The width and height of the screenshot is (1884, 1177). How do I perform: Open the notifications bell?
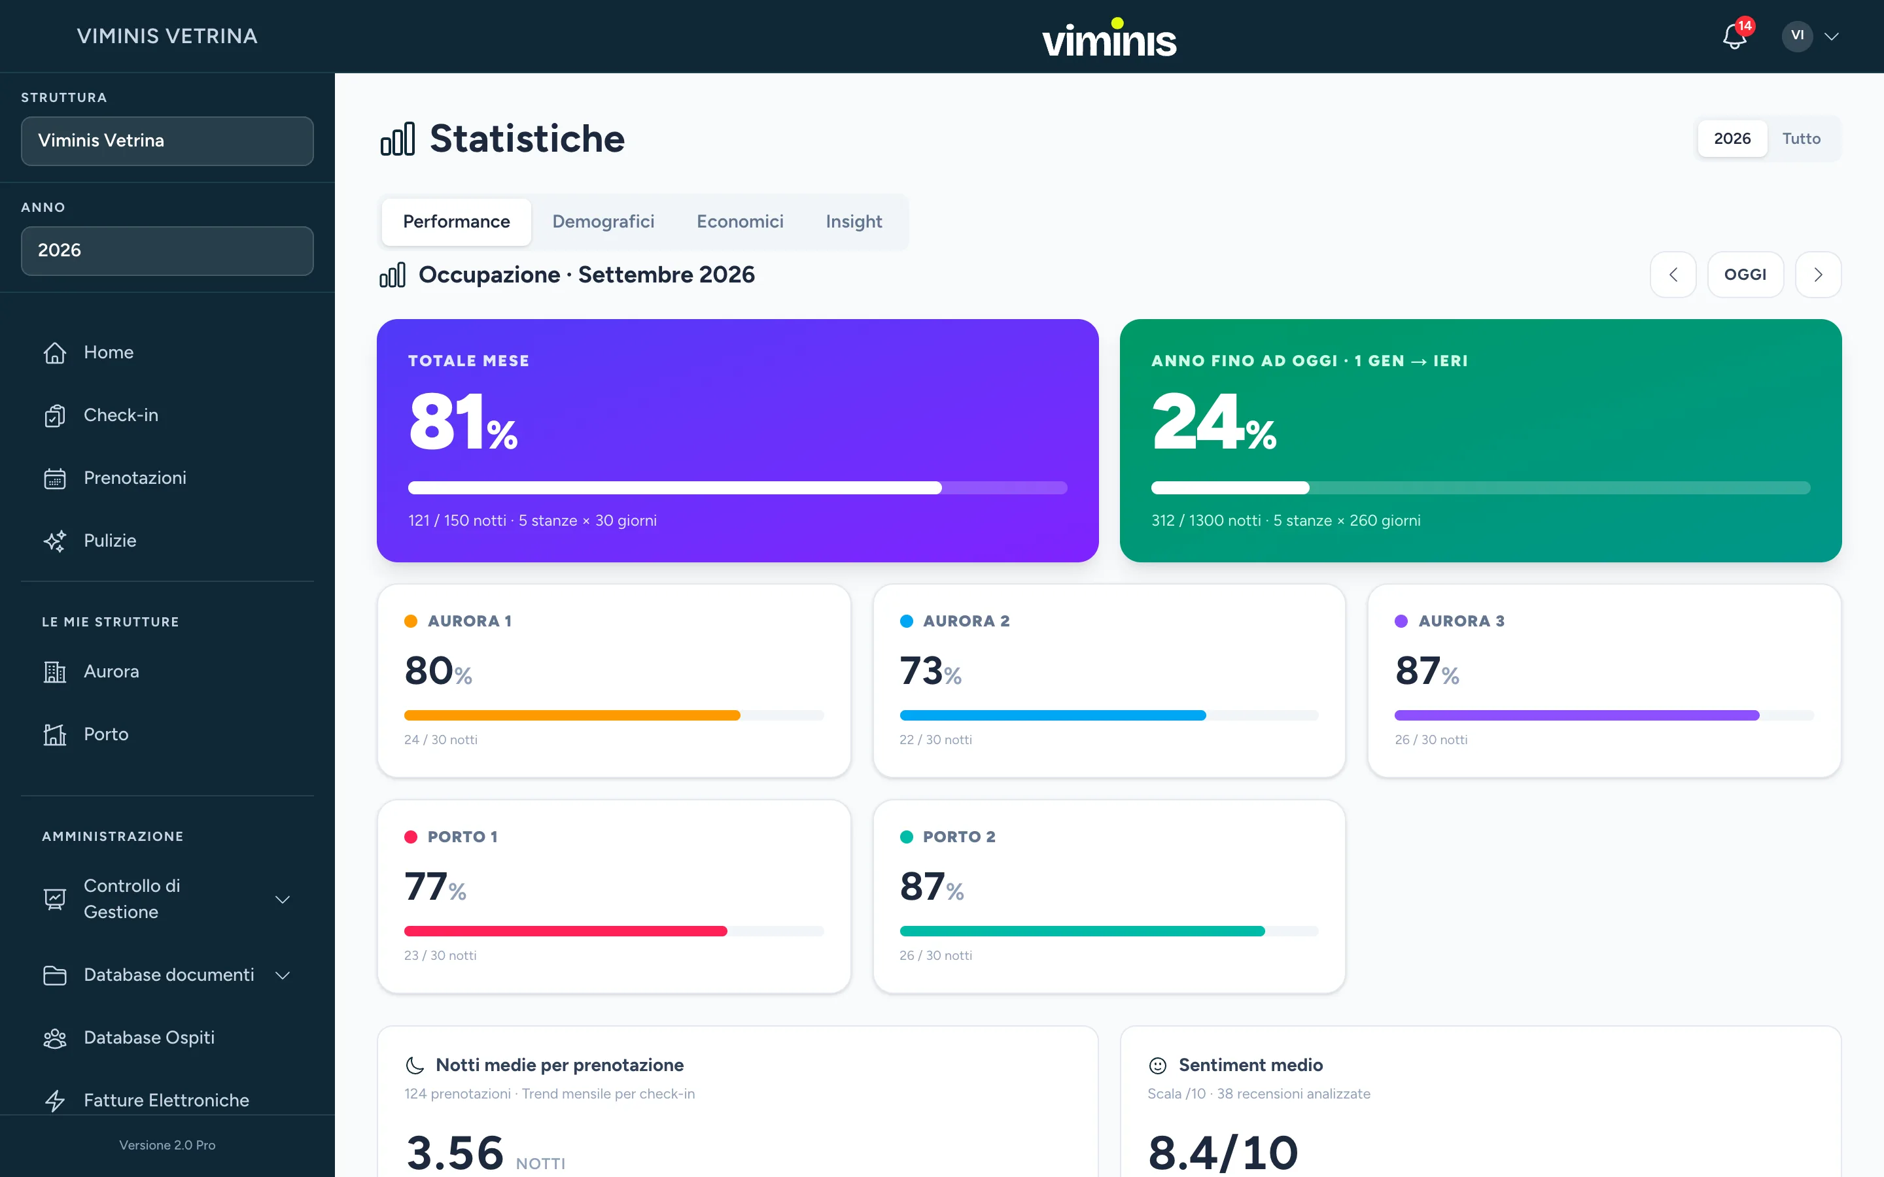(x=1735, y=36)
